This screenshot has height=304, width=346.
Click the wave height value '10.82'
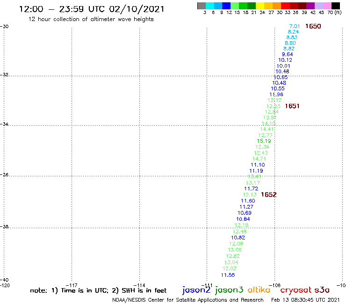coord(238,238)
